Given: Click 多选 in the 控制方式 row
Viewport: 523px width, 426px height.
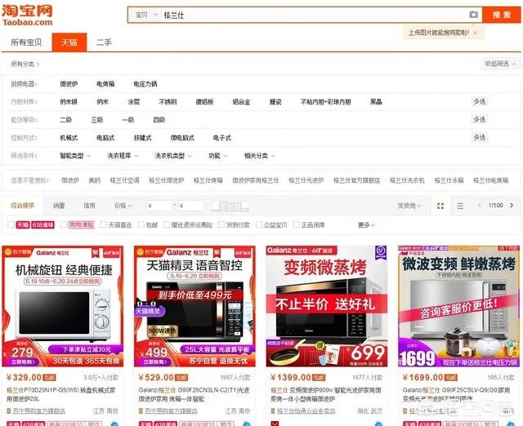Looking at the screenshot, I should pyautogui.click(x=480, y=137).
